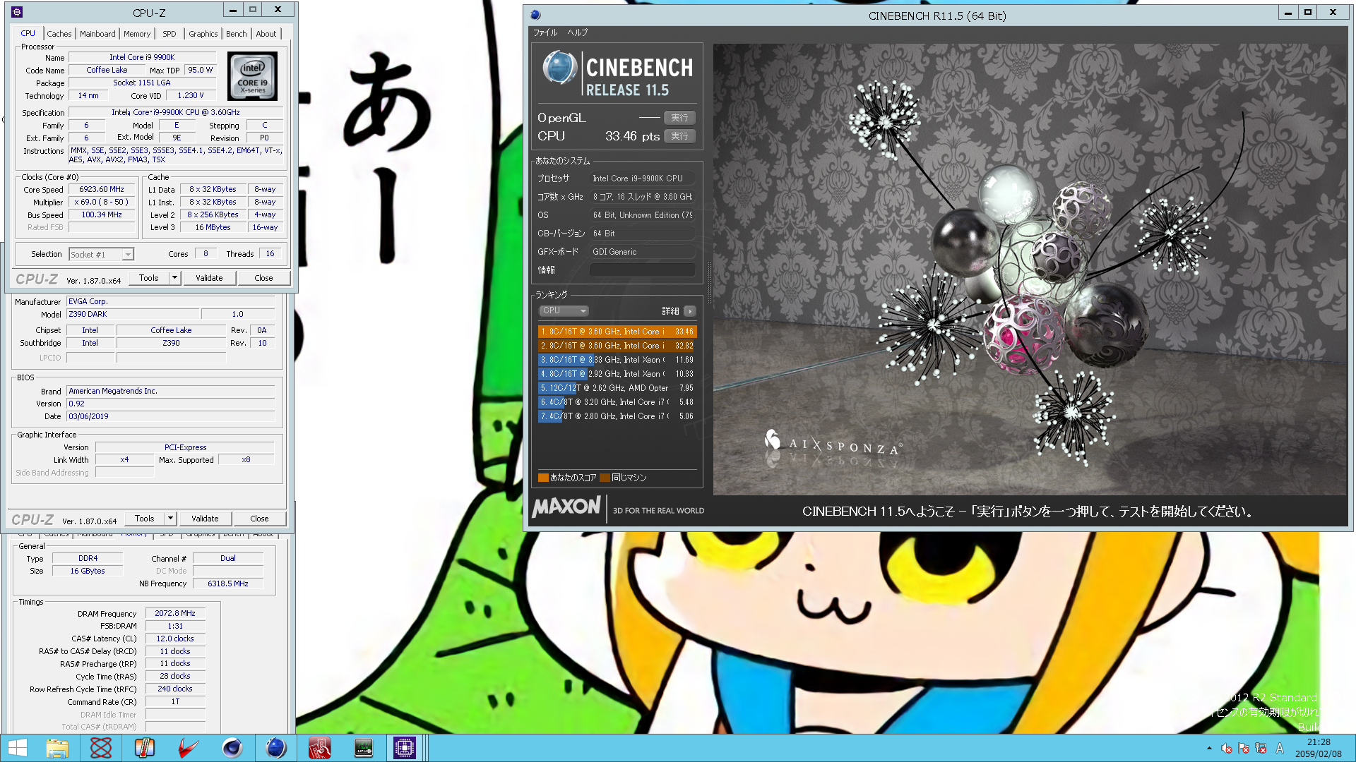1356x762 pixels.
Task: Show hidden system tray icons
Action: 1209,749
